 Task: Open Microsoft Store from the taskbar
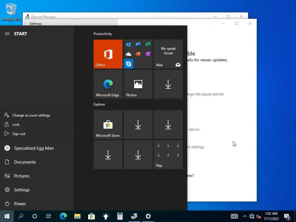(92, 216)
